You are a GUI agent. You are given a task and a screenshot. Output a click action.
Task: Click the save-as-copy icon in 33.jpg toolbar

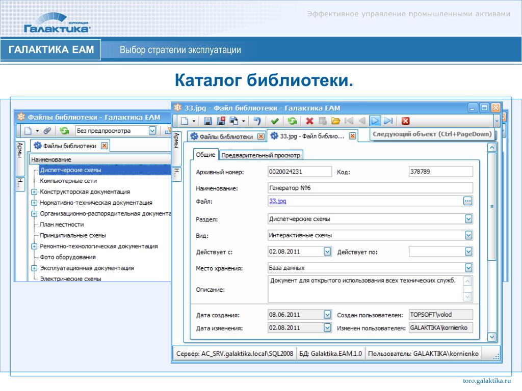tap(234, 121)
